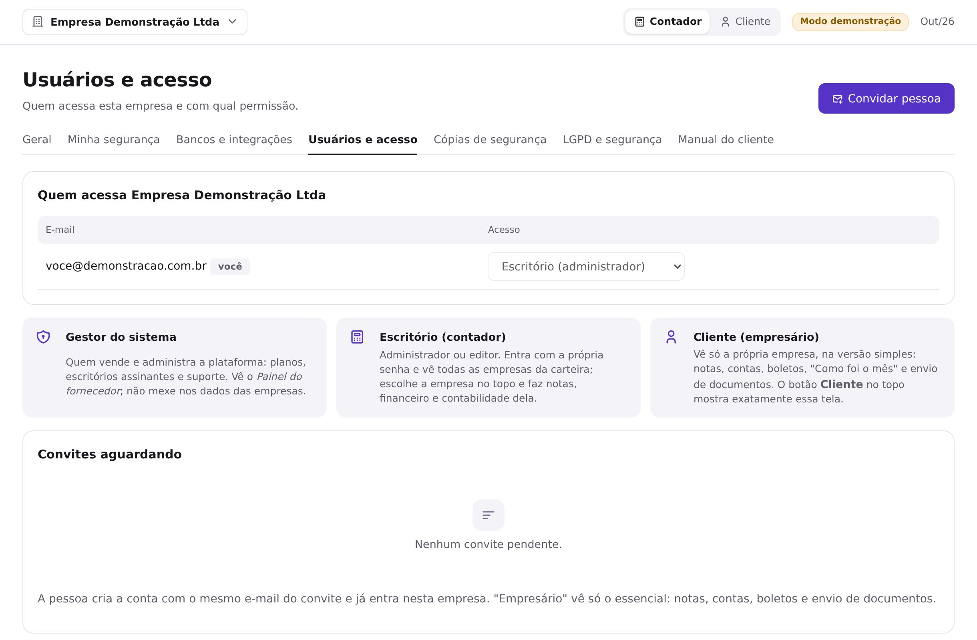Viewport: 977px width, 640px height.
Task: Click the você badge next to the email
Action: pos(230,266)
